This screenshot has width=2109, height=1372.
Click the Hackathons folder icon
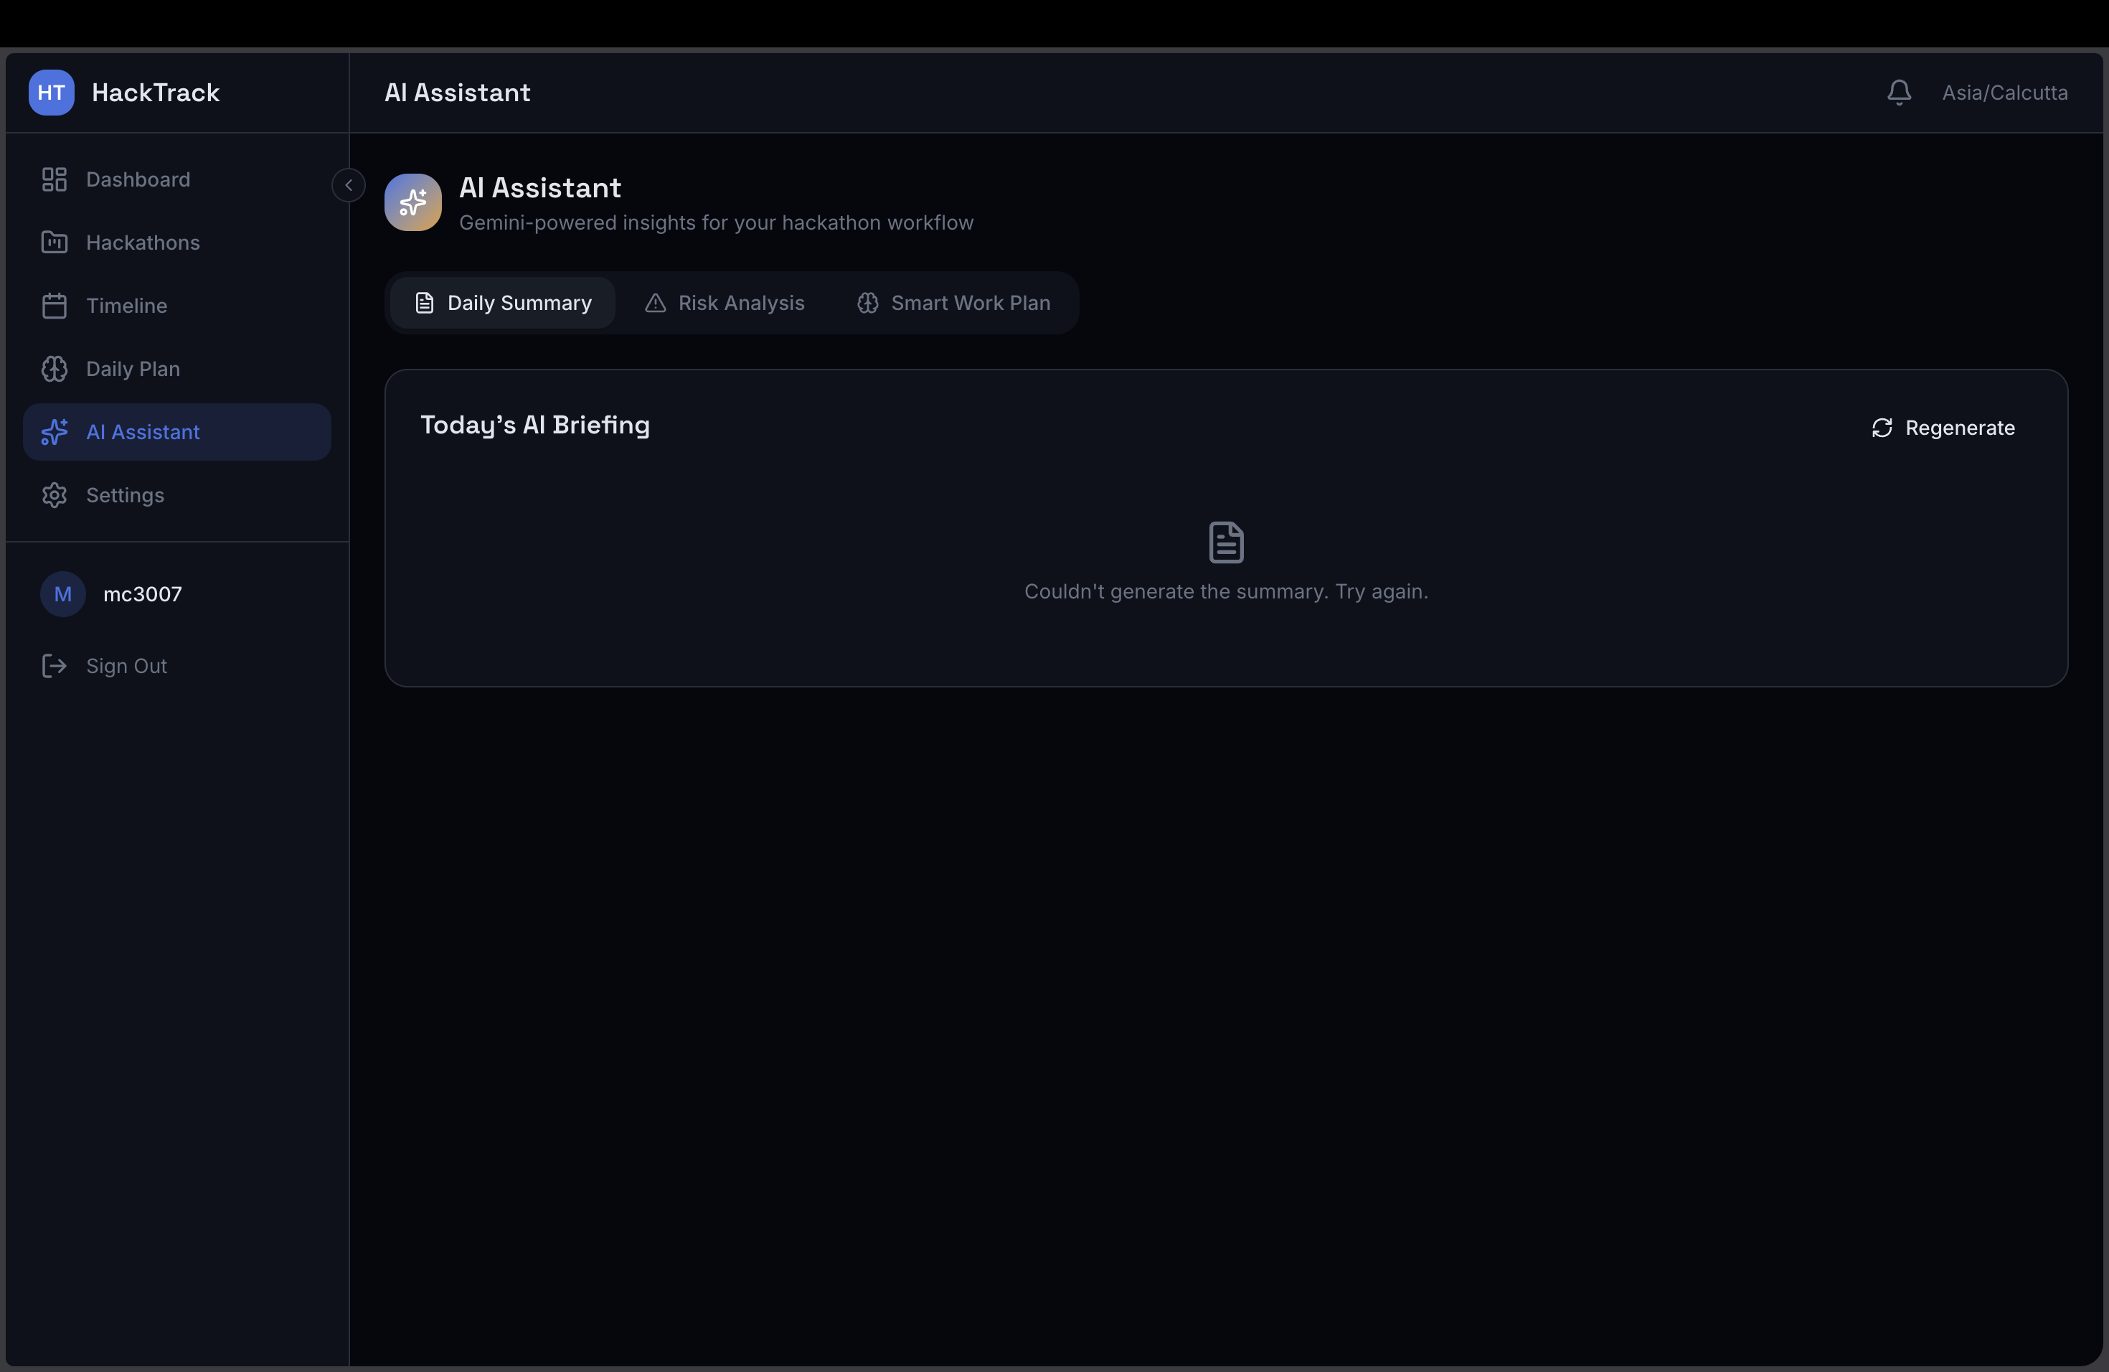tap(54, 242)
